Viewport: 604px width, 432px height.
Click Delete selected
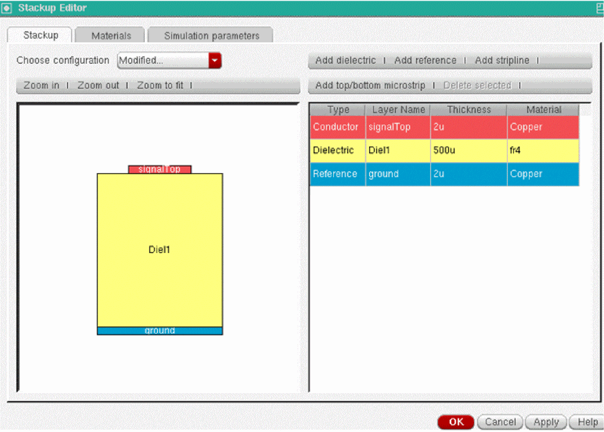click(x=477, y=85)
